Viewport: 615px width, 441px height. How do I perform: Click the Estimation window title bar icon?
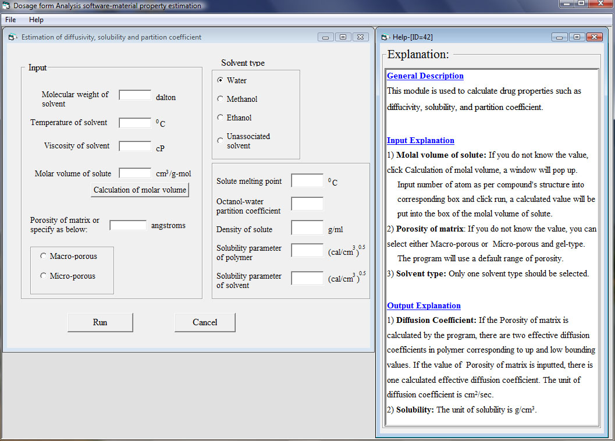pos(13,37)
